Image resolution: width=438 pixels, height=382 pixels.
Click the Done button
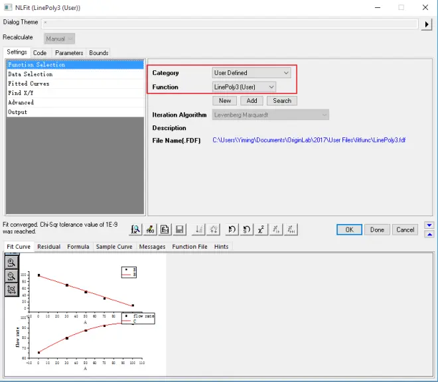[377, 229]
